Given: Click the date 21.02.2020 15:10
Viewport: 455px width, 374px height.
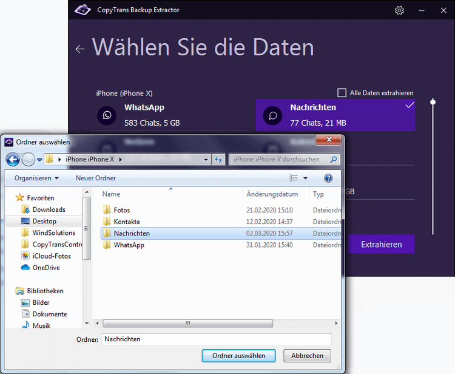Looking at the screenshot, I should coord(269,210).
